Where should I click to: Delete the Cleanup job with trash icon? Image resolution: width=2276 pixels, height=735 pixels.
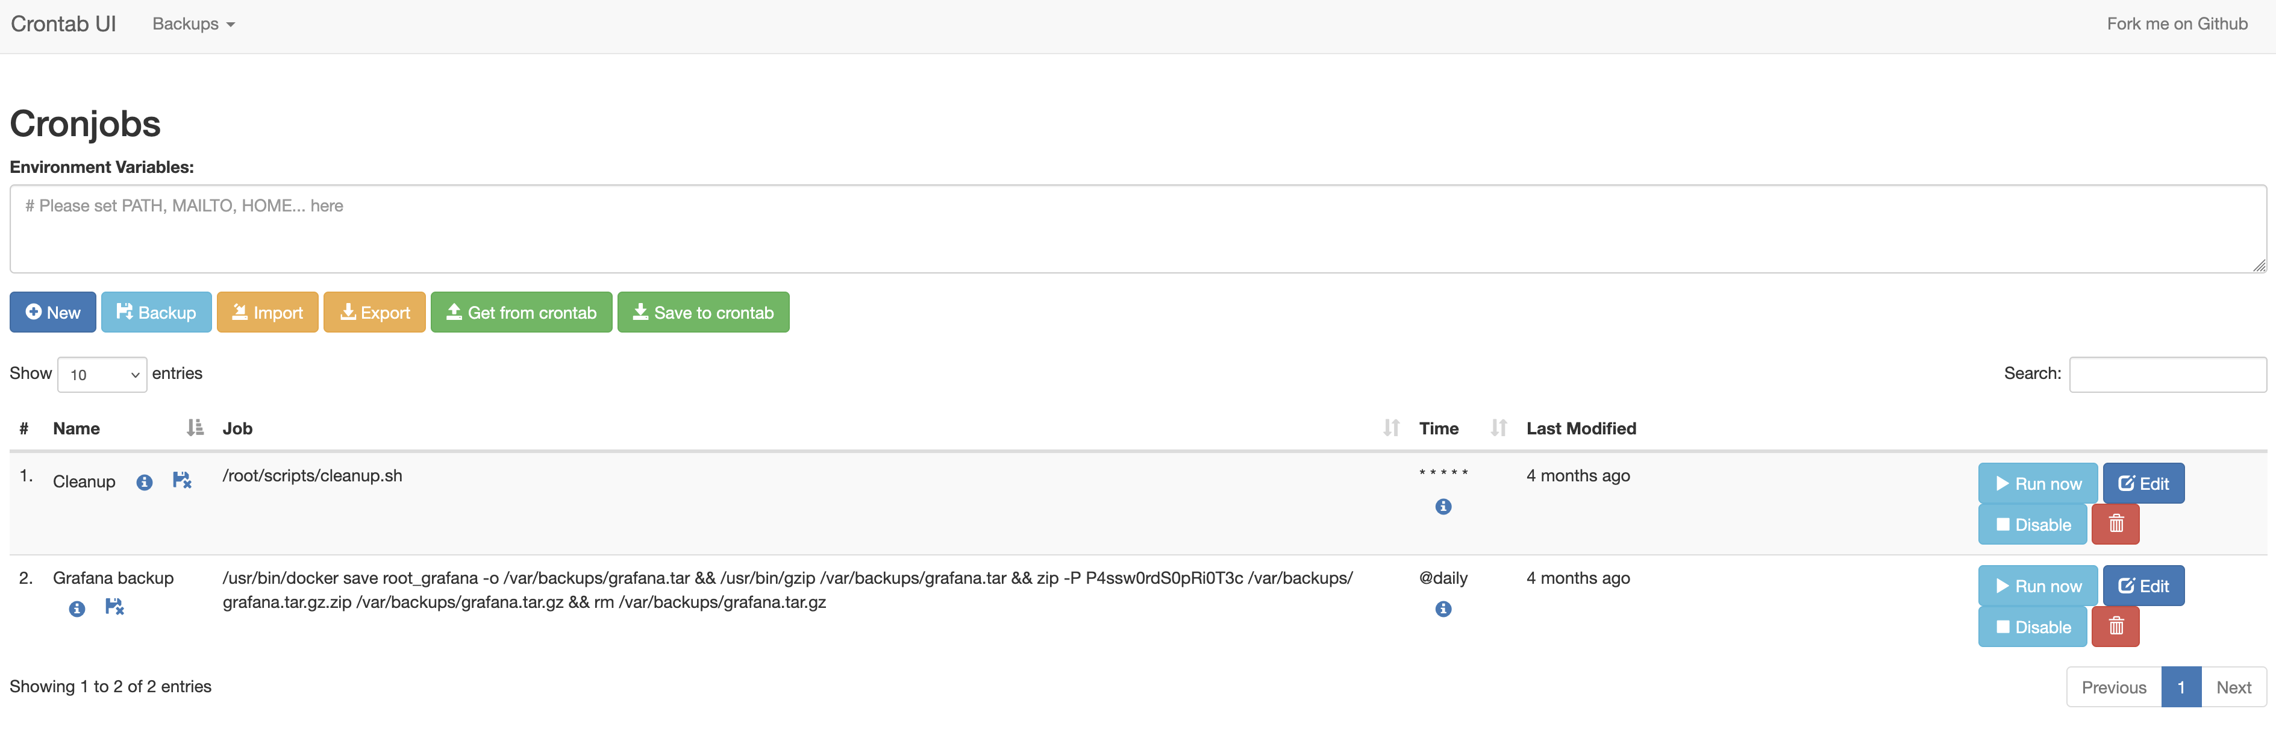(x=2115, y=525)
